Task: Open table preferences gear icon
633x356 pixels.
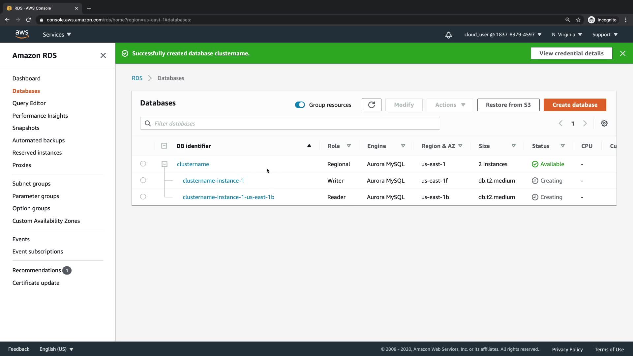Action: tap(604, 123)
